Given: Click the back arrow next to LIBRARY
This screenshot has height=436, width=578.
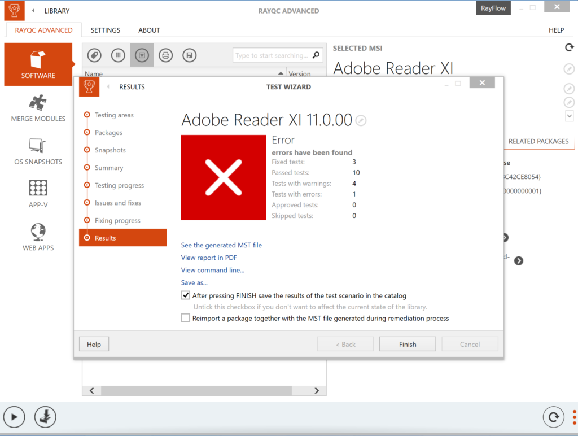Looking at the screenshot, I should click(33, 11).
